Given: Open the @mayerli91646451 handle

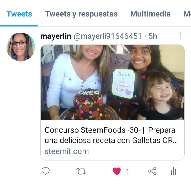Looking at the screenshot, I should 107,36.
